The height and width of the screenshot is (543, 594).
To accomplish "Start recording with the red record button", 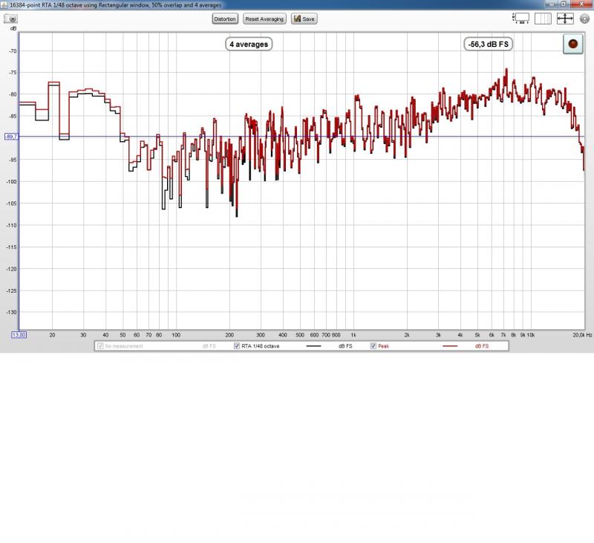I will tap(572, 44).
